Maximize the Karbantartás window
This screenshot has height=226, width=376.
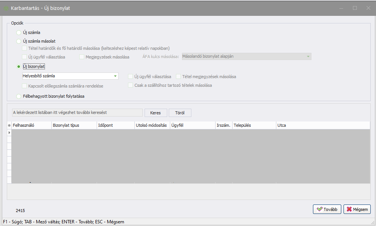354,8
